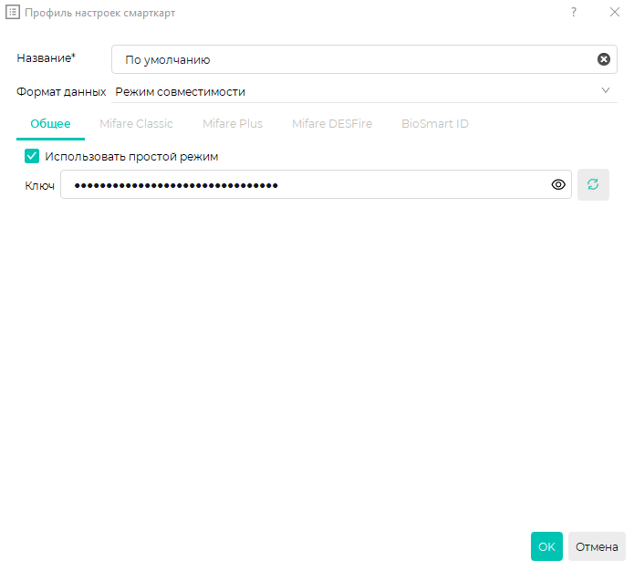Uncheck Использовать простой режим checkbox
634x571 pixels.
click(32, 156)
